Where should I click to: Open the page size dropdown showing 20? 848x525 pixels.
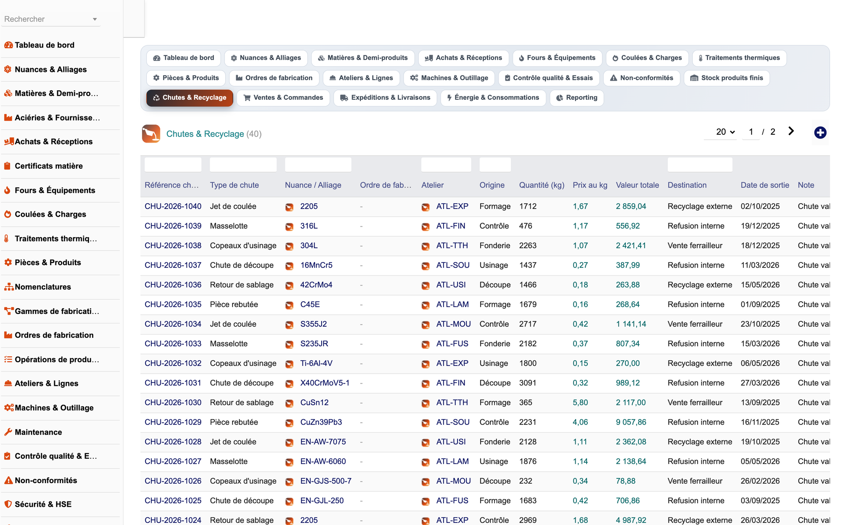(x=725, y=132)
